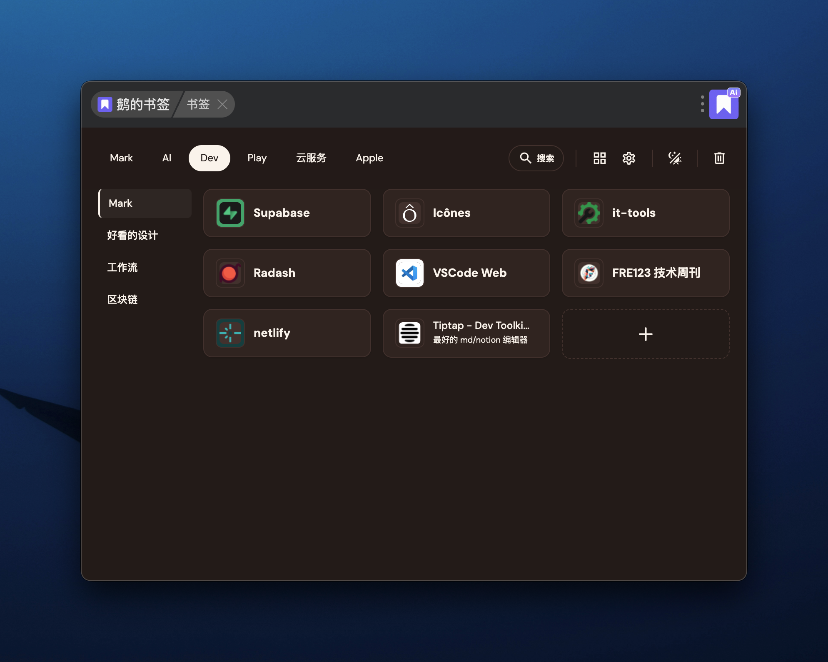Add a new bookmark with plus card
The height and width of the screenshot is (662, 828).
coord(645,334)
